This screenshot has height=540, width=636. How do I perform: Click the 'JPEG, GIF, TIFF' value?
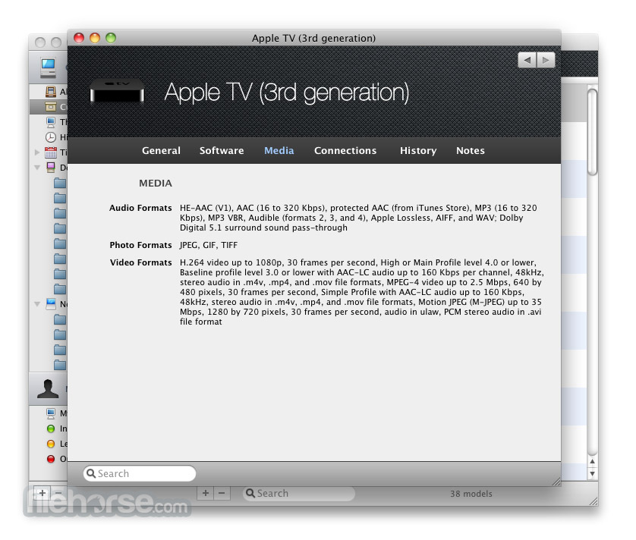tap(209, 245)
